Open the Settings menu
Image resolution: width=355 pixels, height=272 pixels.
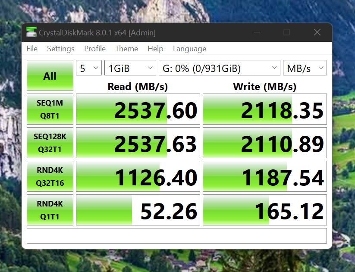(x=61, y=49)
